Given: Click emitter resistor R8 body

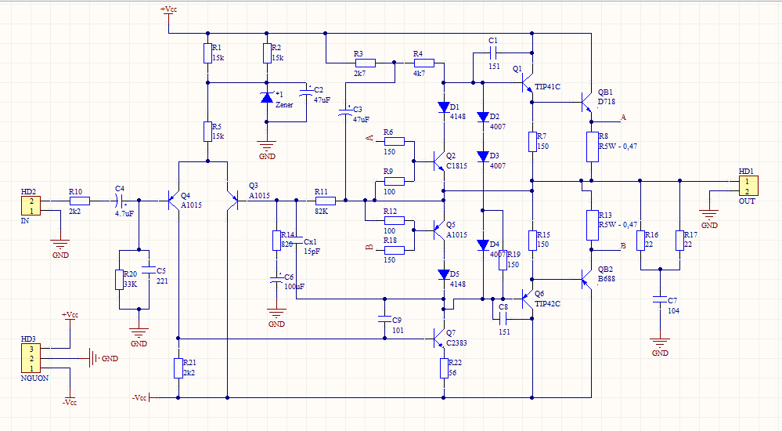Looking at the screenshot, I should 592,147.
